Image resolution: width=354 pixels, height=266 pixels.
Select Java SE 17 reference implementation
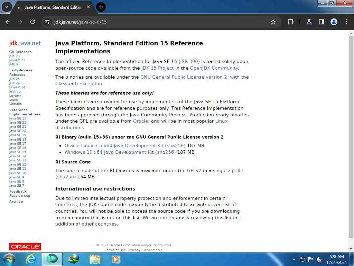point(18,144)
